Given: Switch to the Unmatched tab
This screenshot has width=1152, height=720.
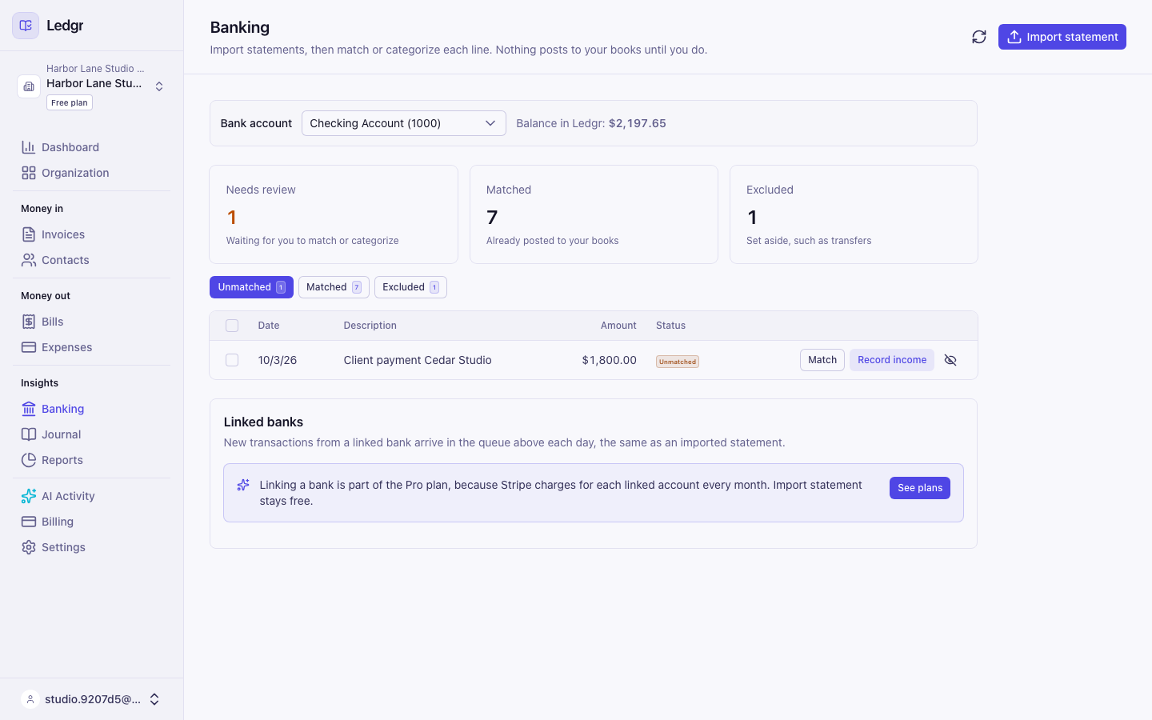Looking at the screenshot, I should coord(251,287).
